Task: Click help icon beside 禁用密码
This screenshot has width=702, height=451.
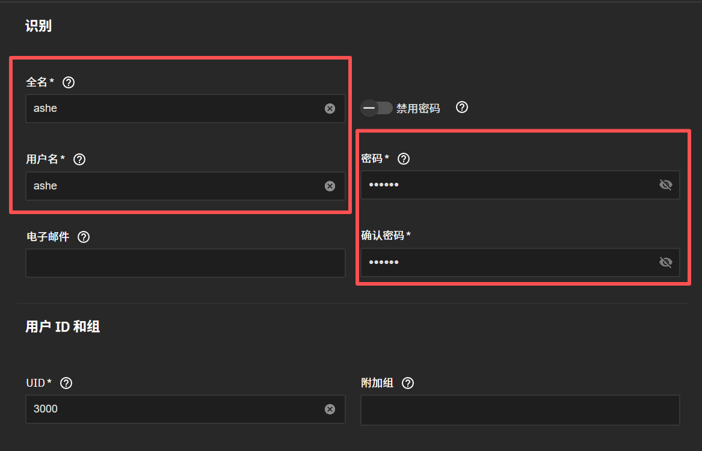Action: tap(462, 108)
